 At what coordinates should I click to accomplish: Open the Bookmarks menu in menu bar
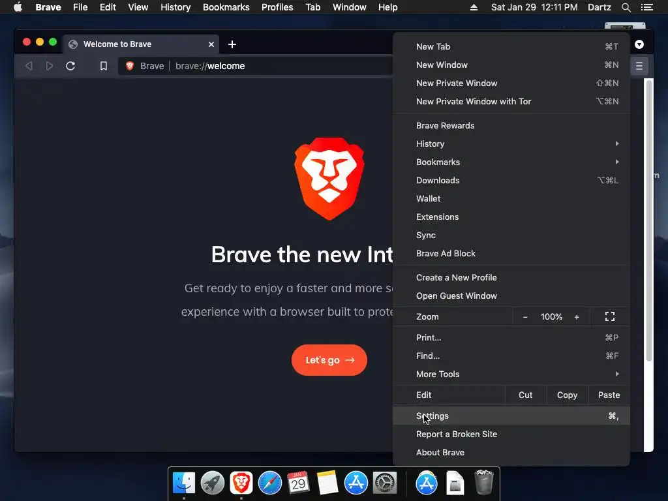(226, 7)
